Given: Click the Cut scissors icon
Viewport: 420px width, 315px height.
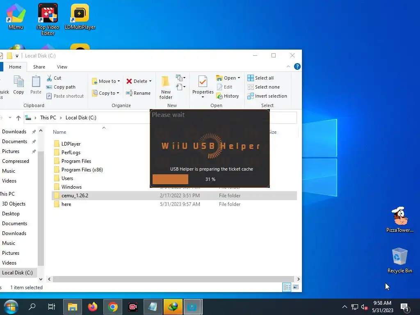Looking at the screenshot, I should (x=49, y=78).
